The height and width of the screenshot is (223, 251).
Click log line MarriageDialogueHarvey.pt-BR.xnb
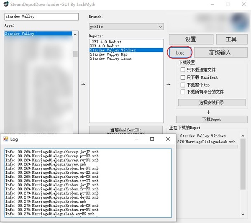tap(52, 156)
